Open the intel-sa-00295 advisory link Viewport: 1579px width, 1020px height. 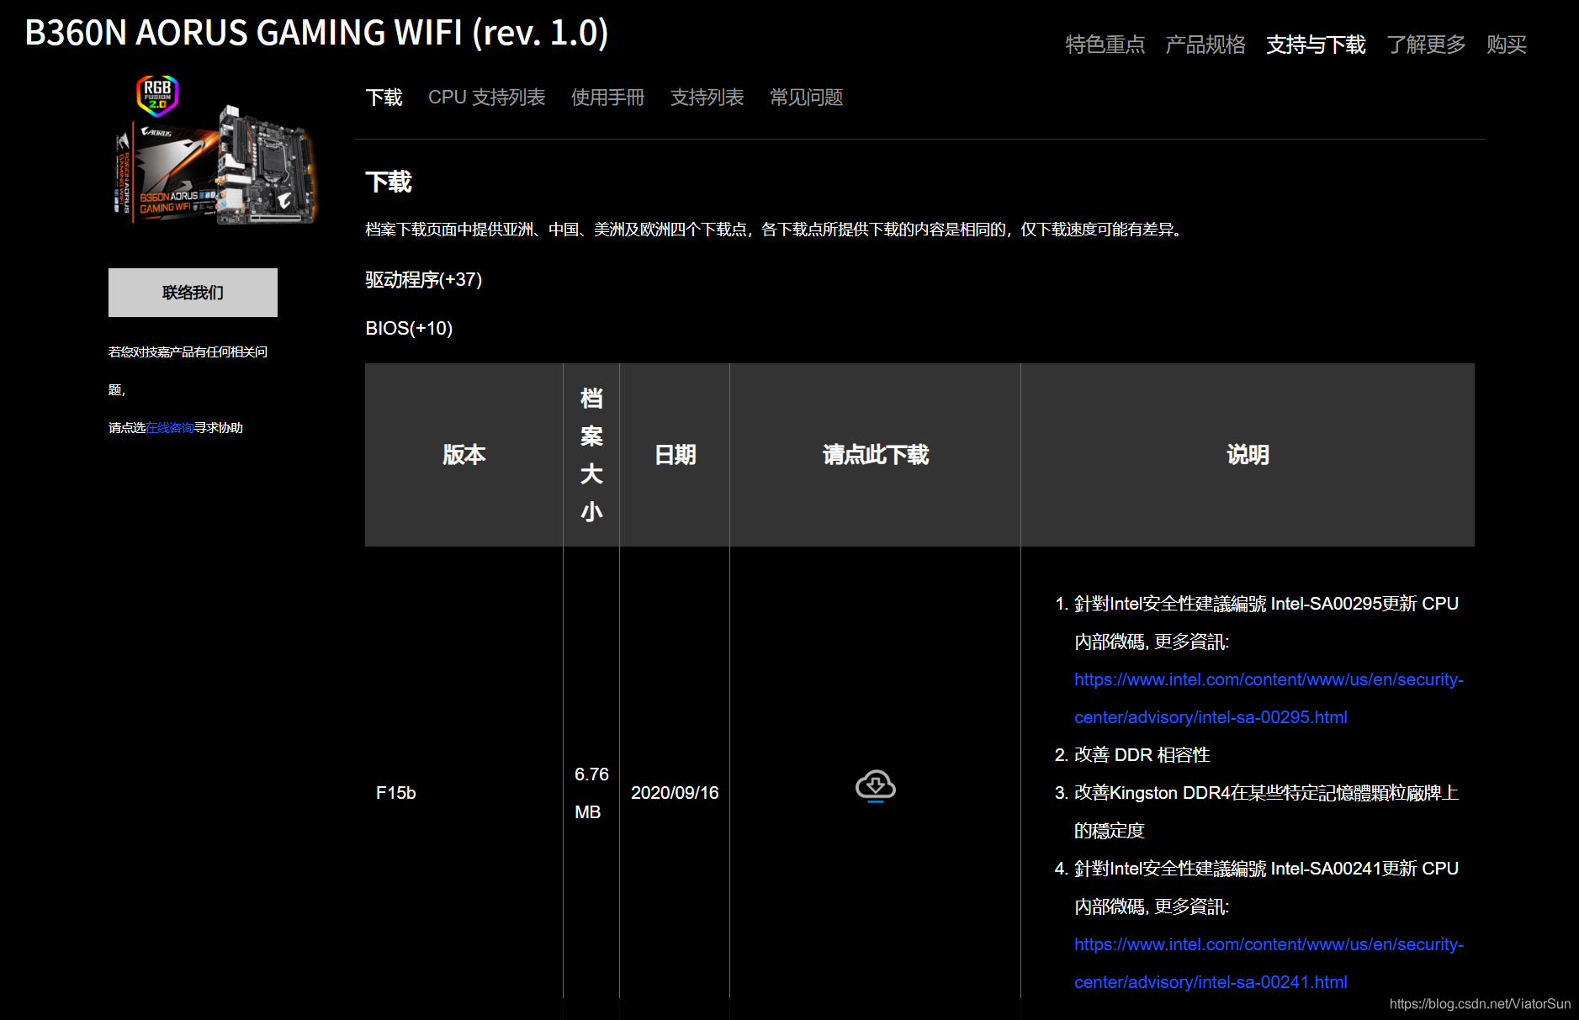click(1269, 698)
